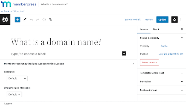Select the Lesson tab
The height and width of the screenshot is (105, 186).
click(144, 29)
